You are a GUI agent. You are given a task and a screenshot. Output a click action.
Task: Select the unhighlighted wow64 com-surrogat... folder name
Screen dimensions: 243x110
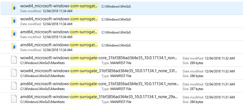coord(59,19)
